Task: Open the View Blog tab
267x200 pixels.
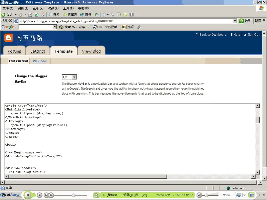Action: pos(91,51)
